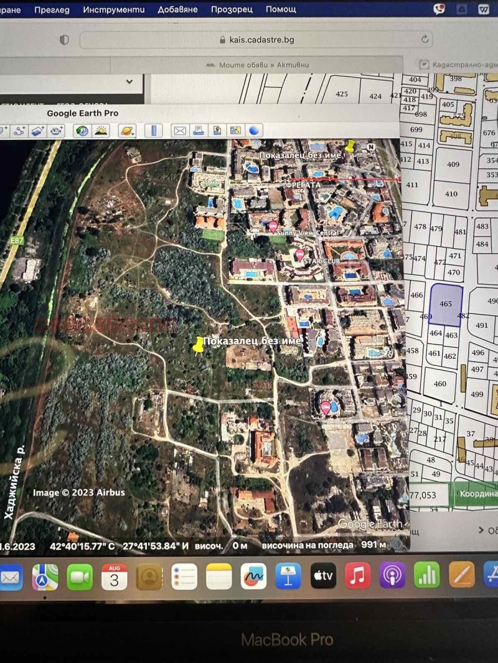Switch to the Моите обяви tab
The image size is (498, 663).
coord(255,65)
